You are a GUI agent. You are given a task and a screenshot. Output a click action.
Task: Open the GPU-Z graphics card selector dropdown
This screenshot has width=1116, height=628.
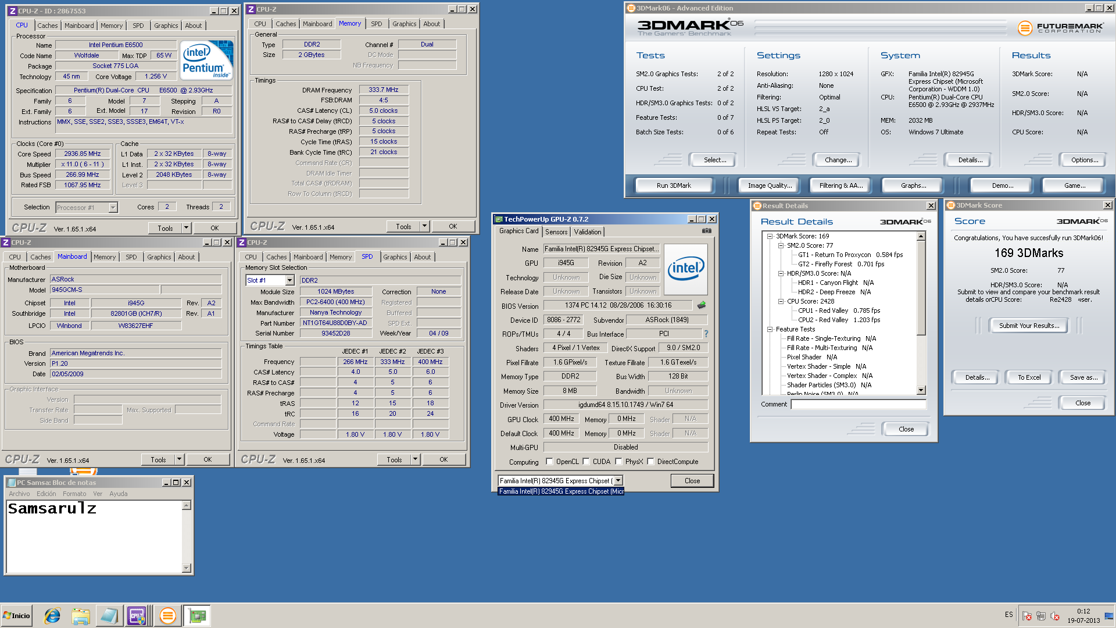pos(618,481)
